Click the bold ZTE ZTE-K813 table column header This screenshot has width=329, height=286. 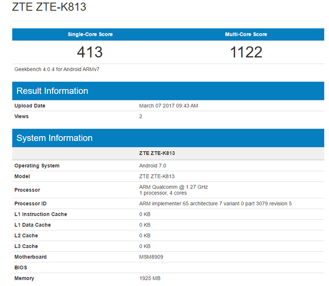(157, 153)
